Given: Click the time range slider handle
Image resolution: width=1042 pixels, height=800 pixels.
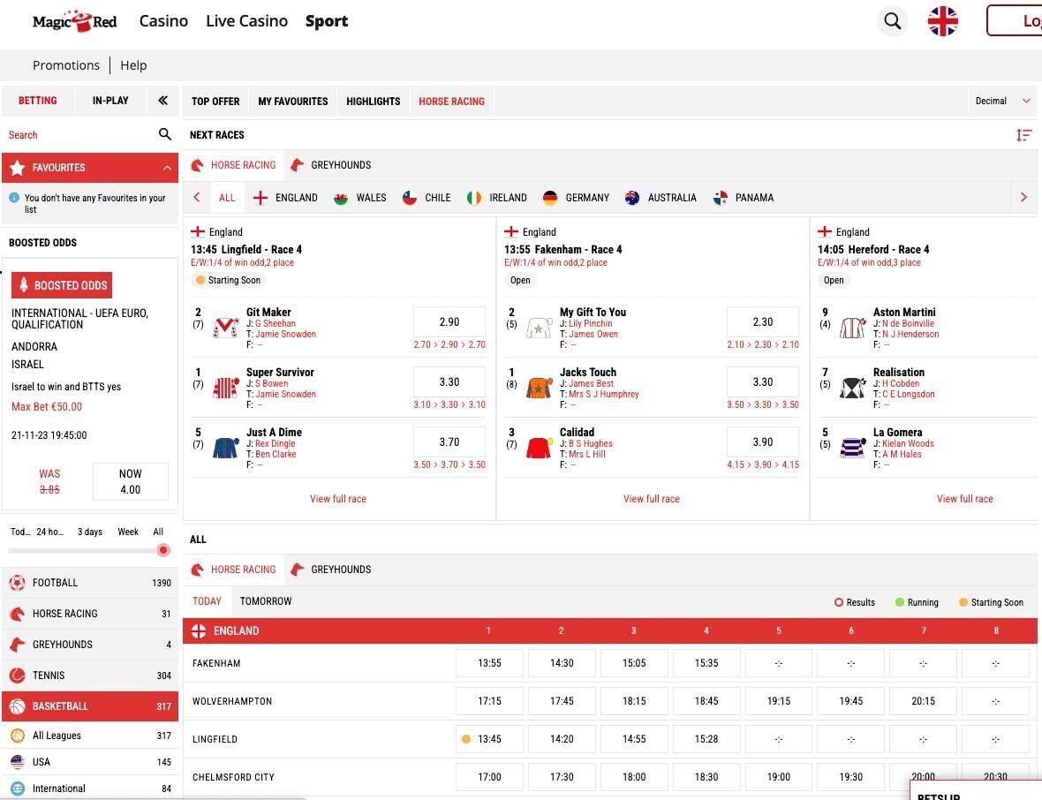Looking at the screenshot, I should point(163,550).
